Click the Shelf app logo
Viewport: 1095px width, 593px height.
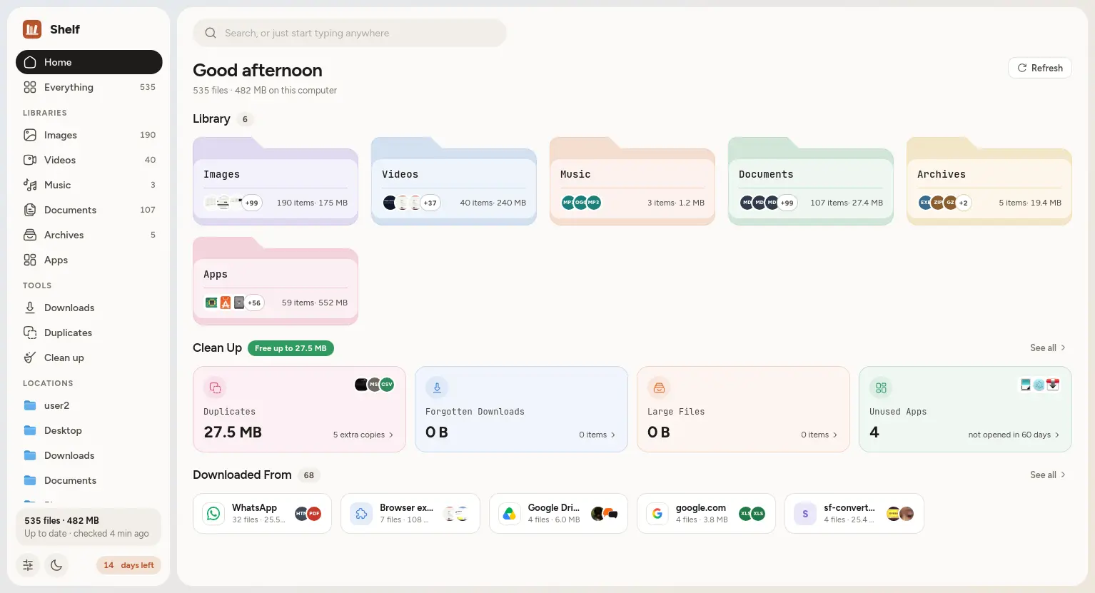click(32, 29)
